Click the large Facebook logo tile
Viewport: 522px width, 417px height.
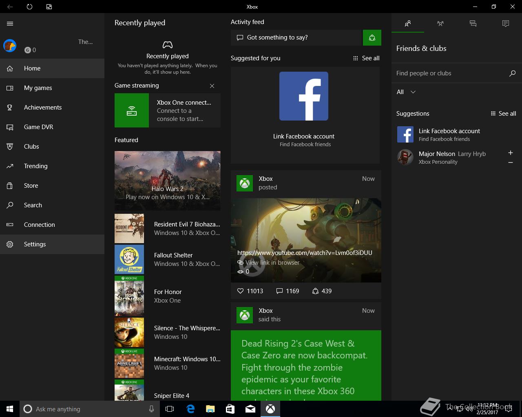point(304,96)
